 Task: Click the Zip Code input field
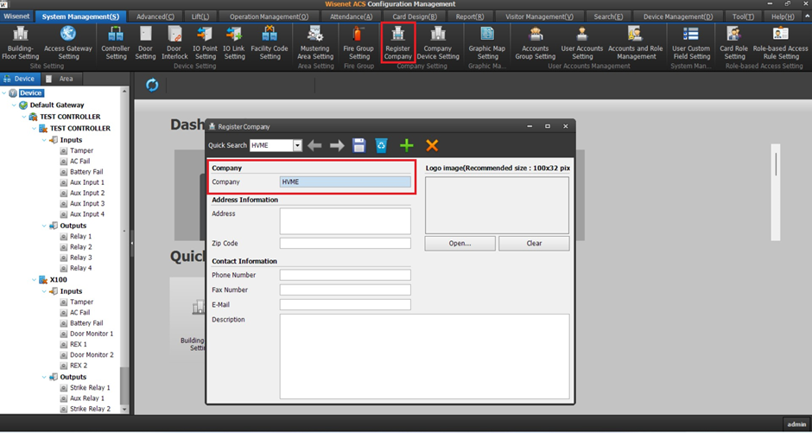pyautogui.click(x=345, y=244)
